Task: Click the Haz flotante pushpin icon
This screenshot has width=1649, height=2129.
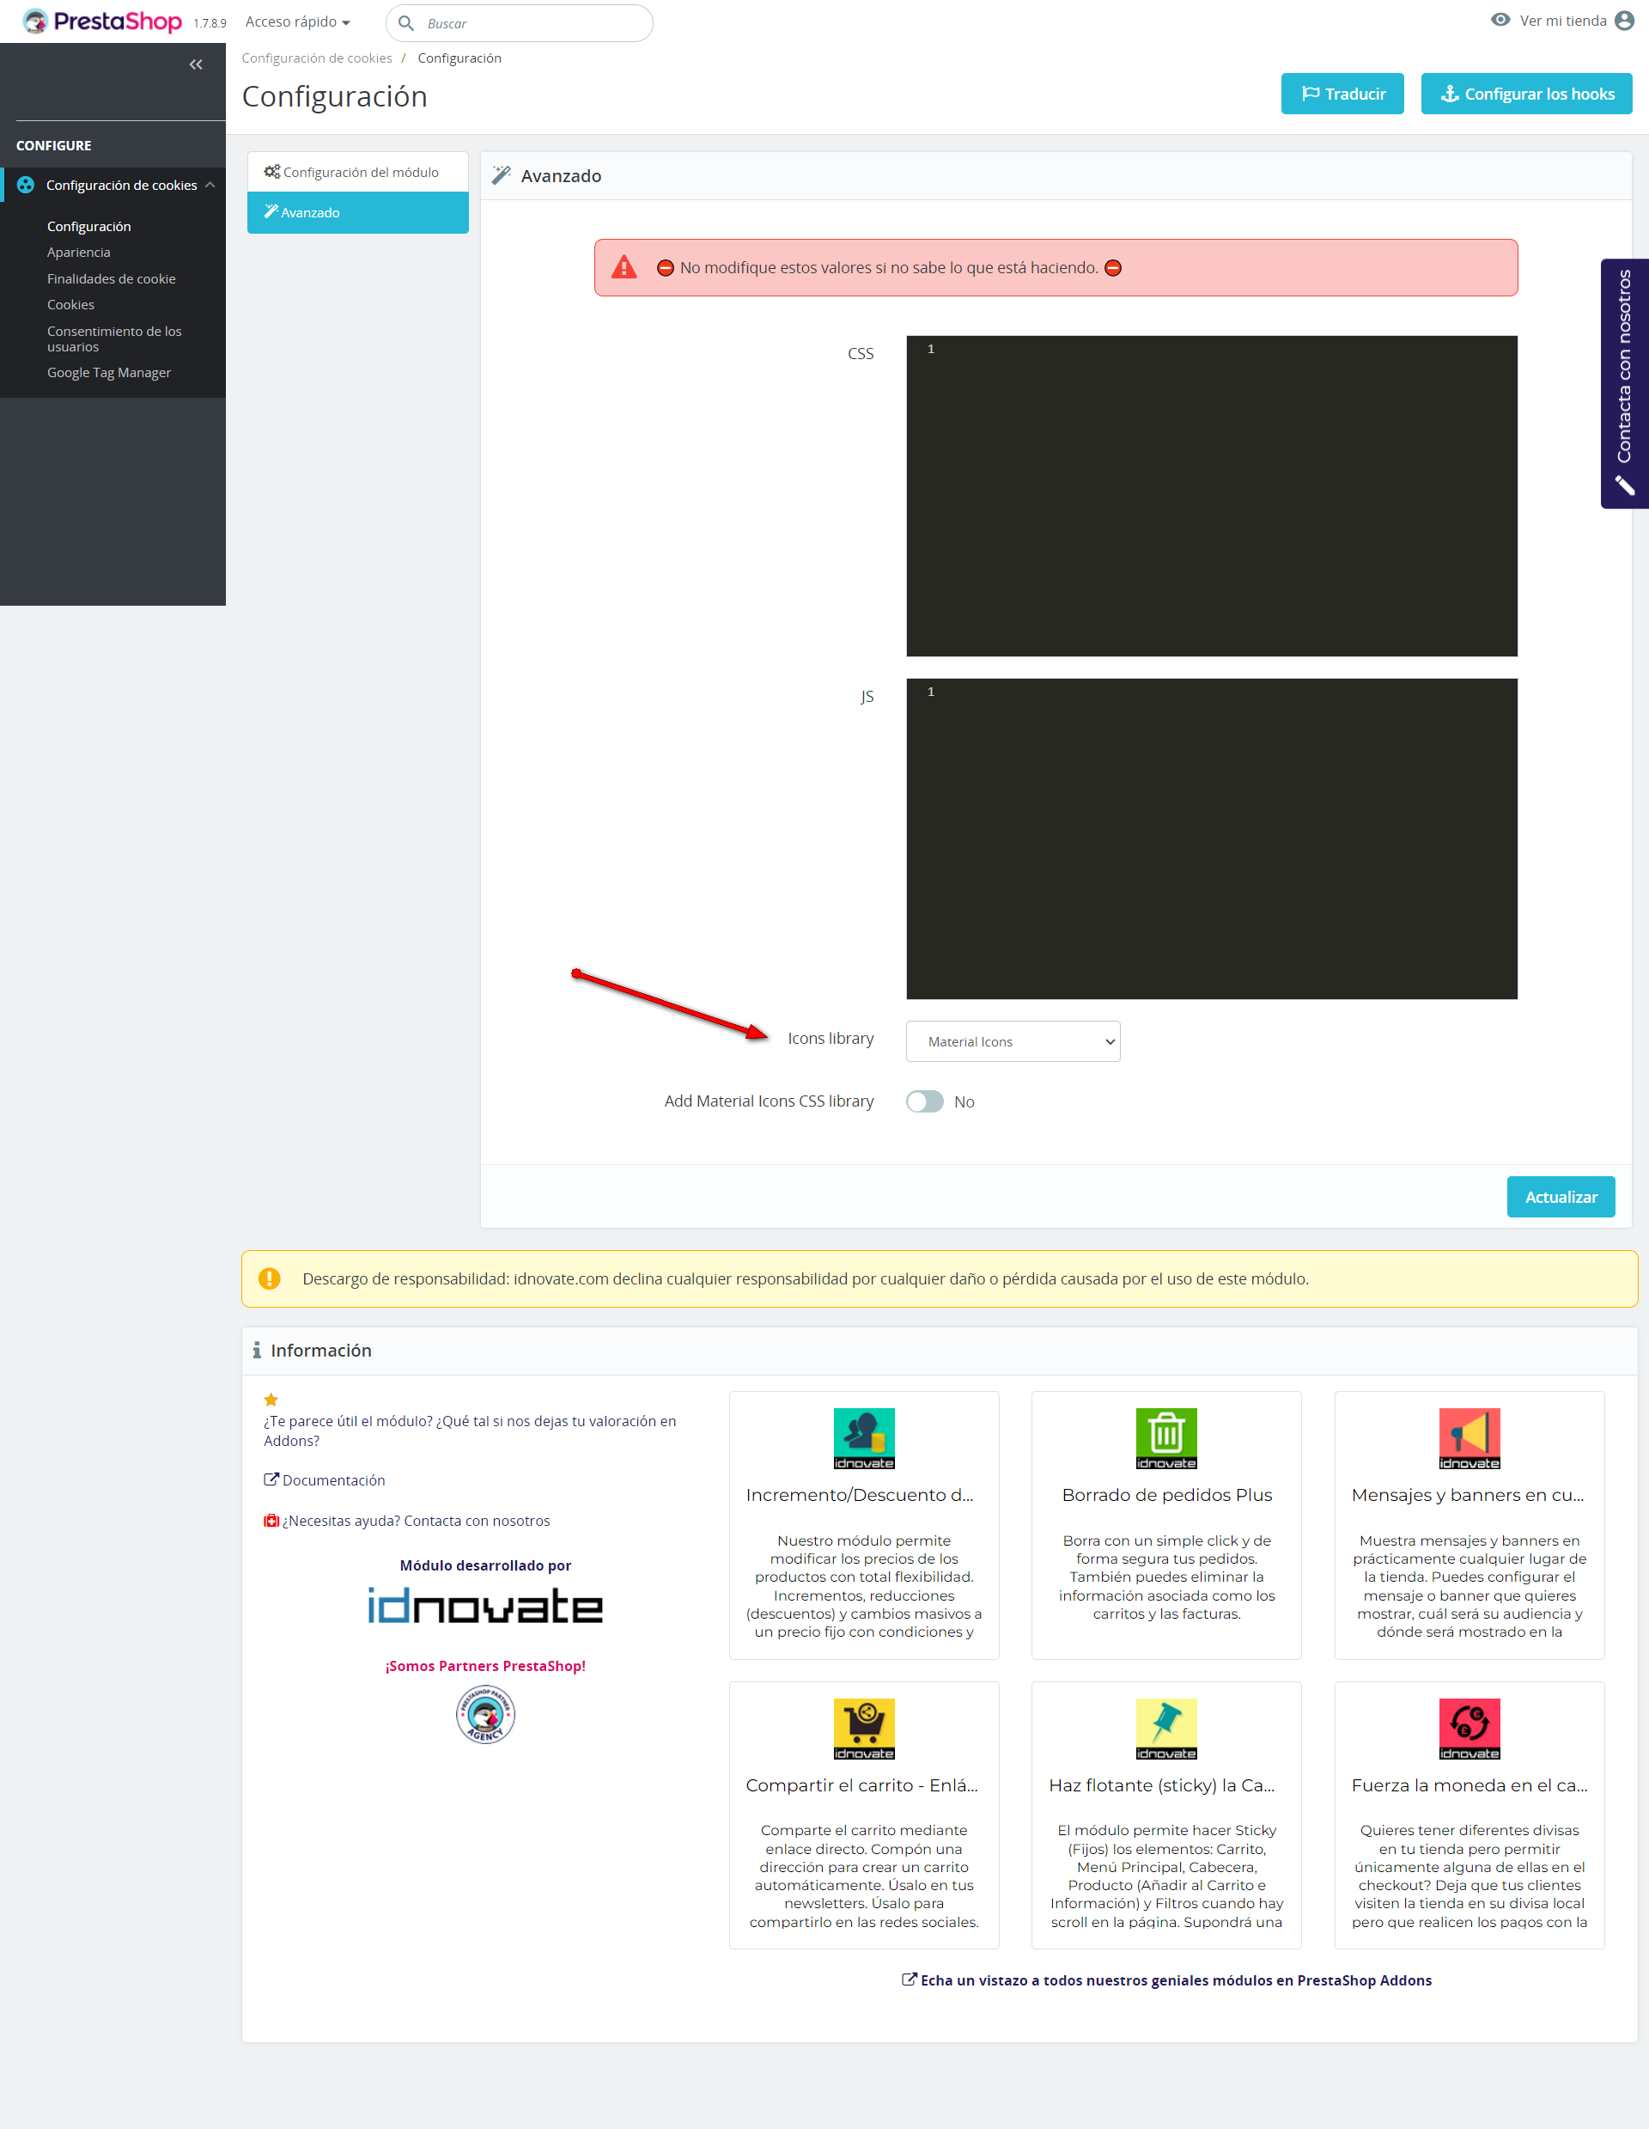Action: pyautogui.click(x=1165, y=1728)
